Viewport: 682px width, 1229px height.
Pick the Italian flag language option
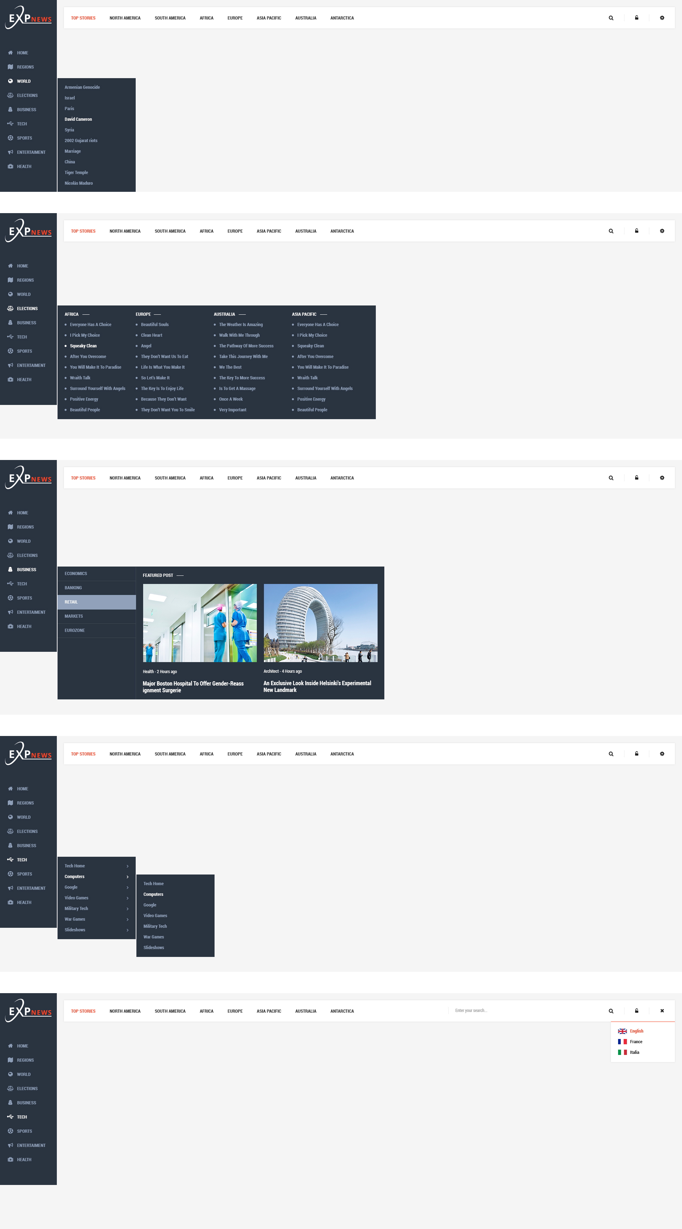coord(622,1052)
